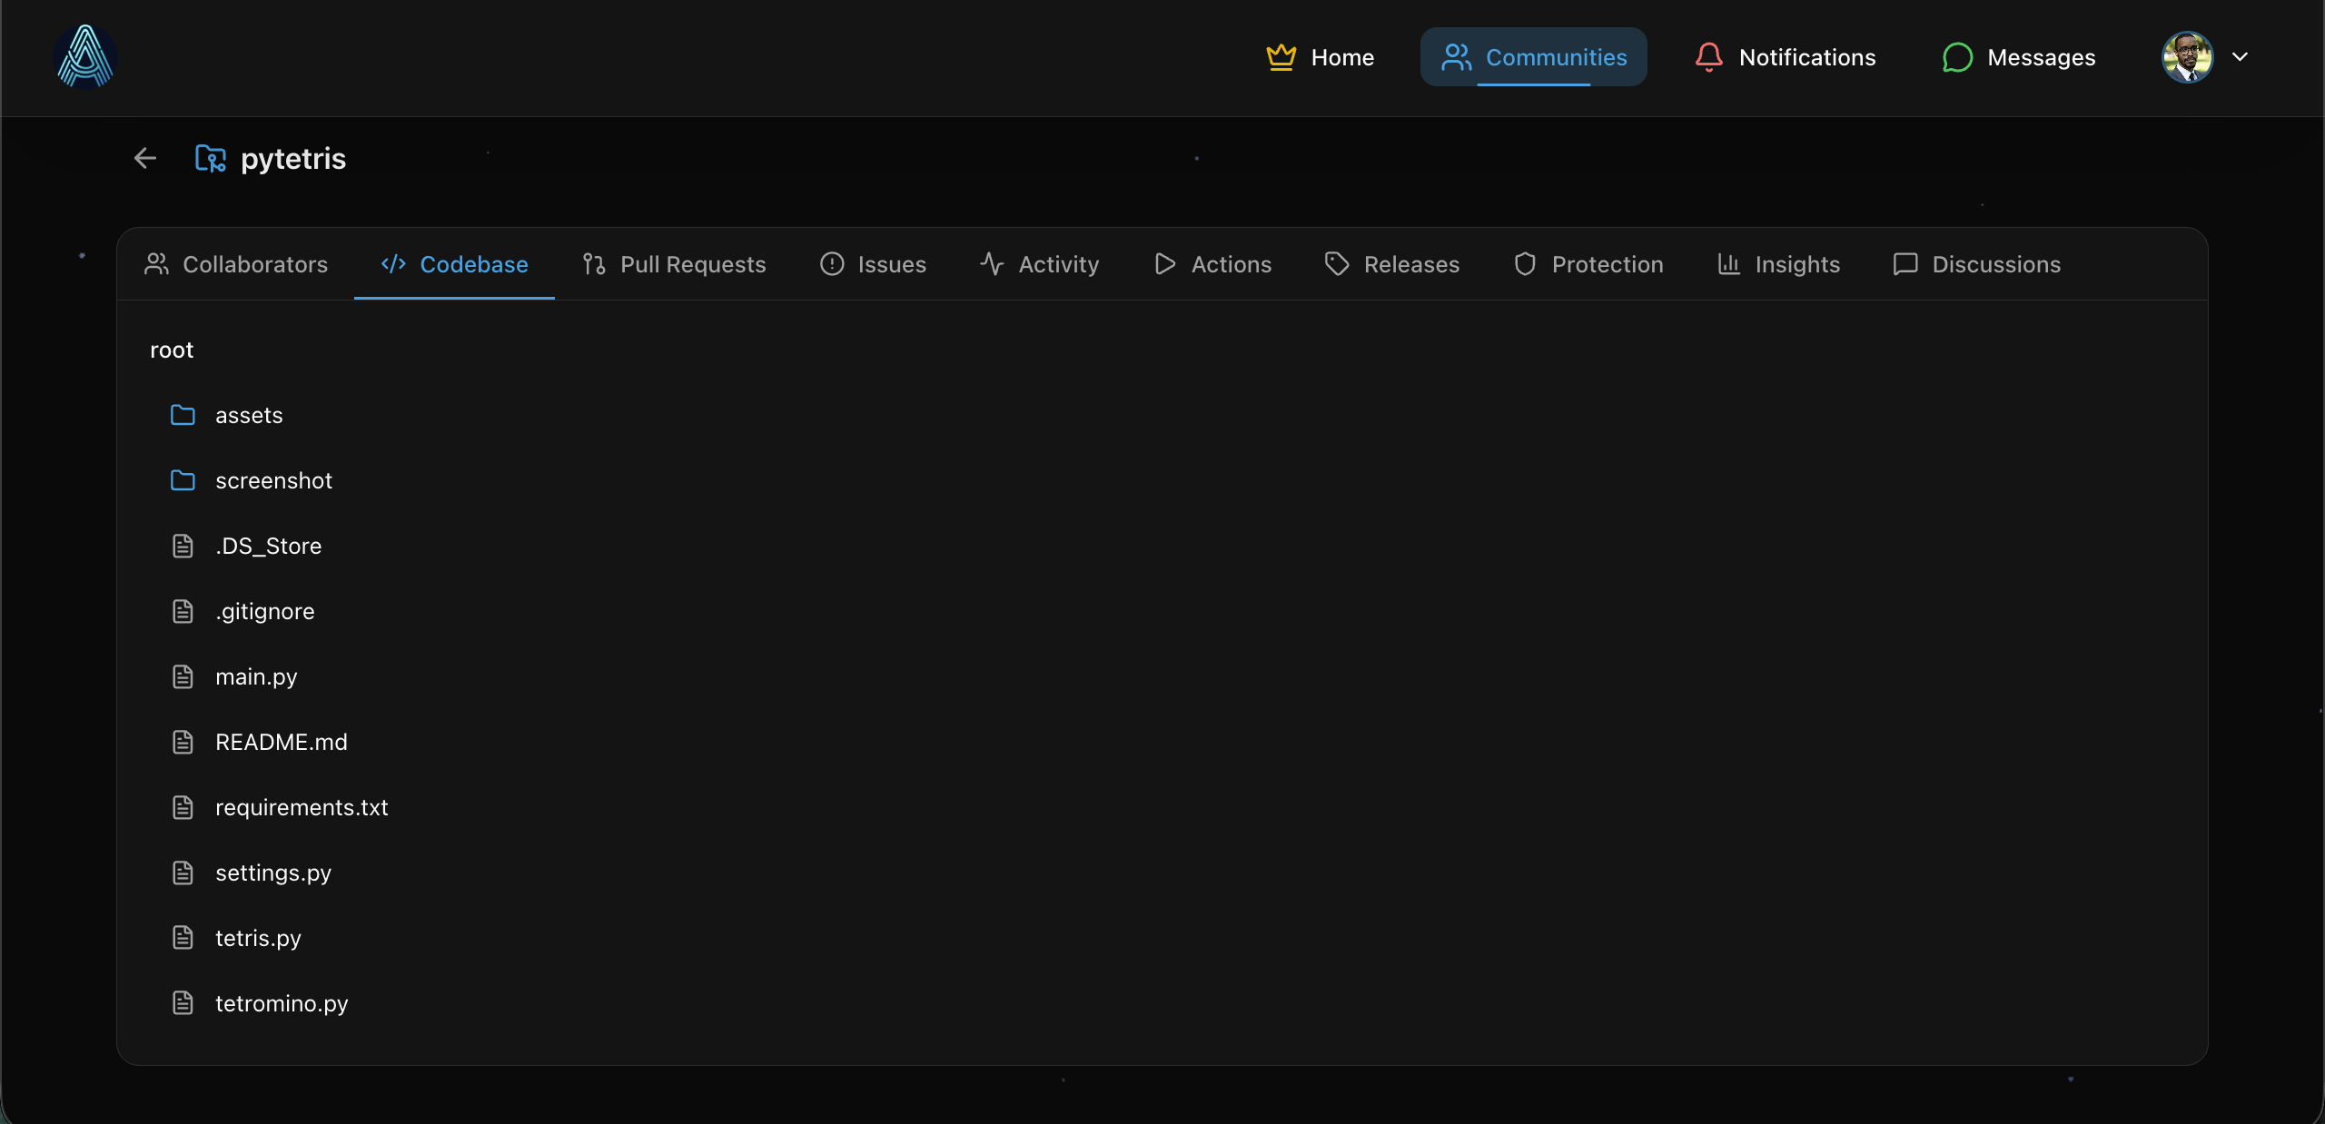Screen dimensions: 2325x1124
Task: Open the Releases tab
Action: coord(1392,264)
